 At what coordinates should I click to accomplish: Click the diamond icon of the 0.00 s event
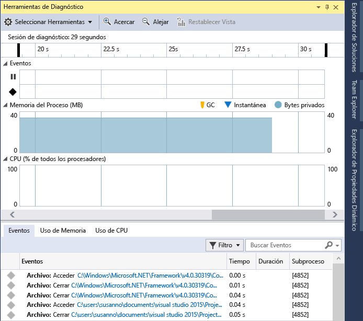coord(11,276)
